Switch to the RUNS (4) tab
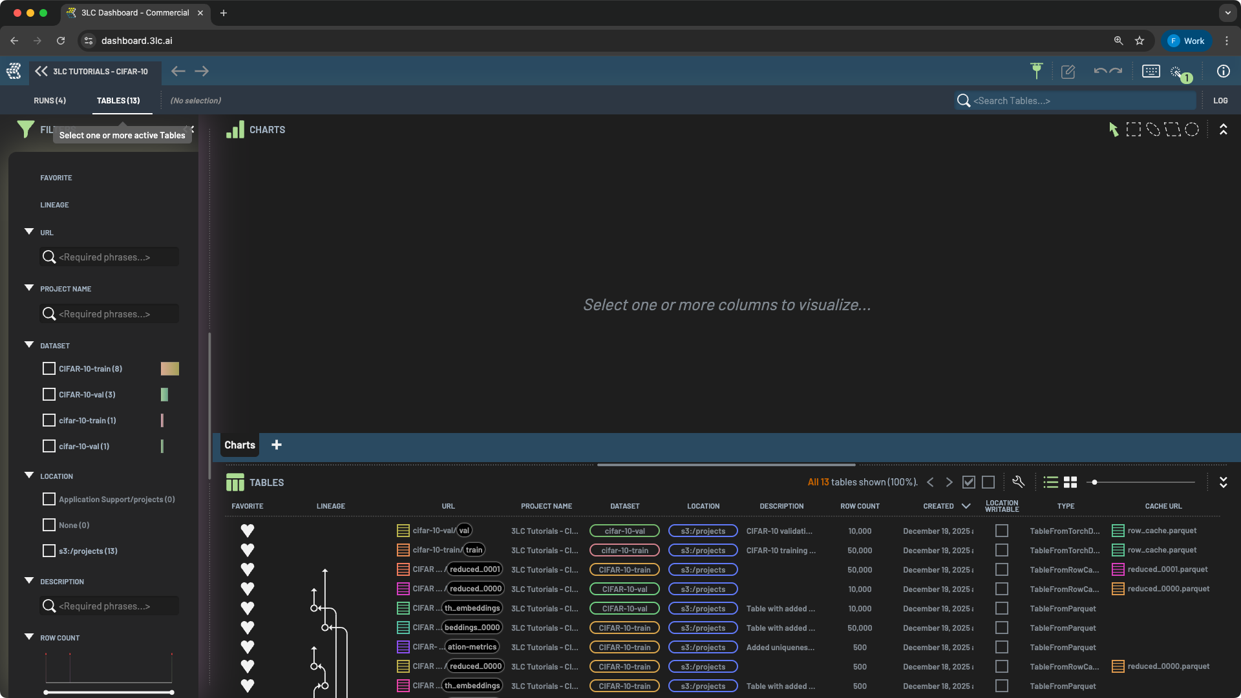 50,101
